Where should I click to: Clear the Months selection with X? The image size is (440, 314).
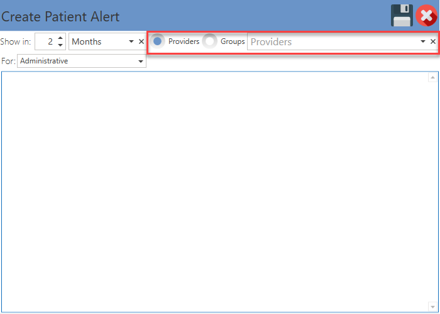(x=141, y=41)
